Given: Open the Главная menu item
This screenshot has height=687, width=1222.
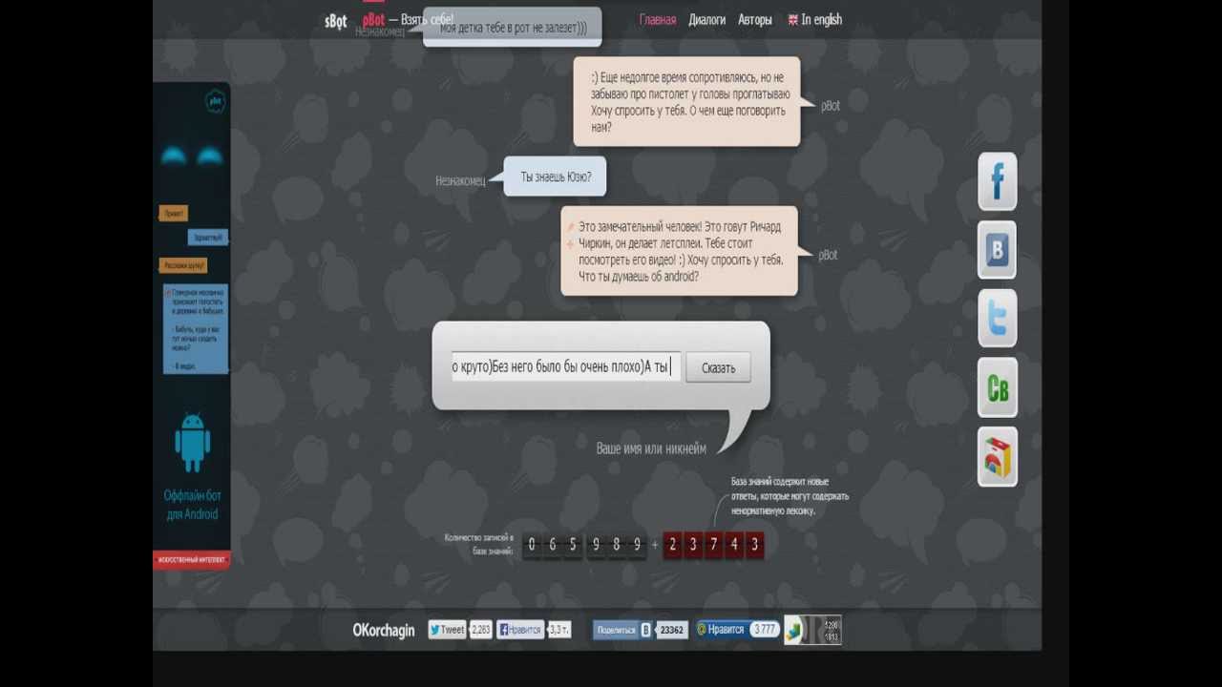Looking at the screenshot, I should coord(658,19).
